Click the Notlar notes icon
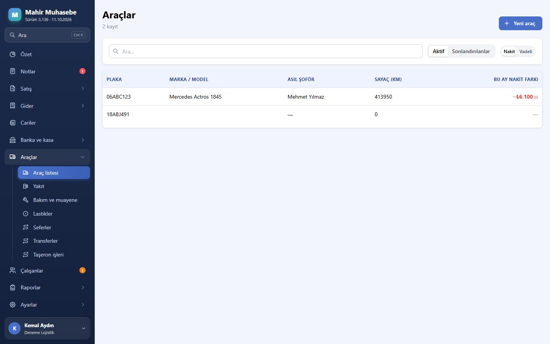The height and width of the screenshot is (344, 550). (13, 71)
